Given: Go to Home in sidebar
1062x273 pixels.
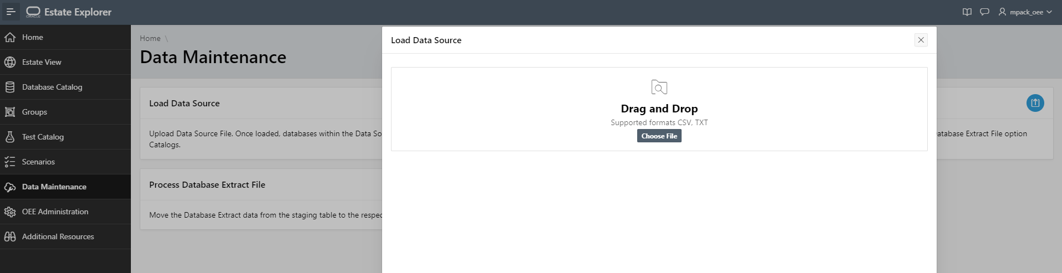Looking at the screenshot, I should [65, 37].
